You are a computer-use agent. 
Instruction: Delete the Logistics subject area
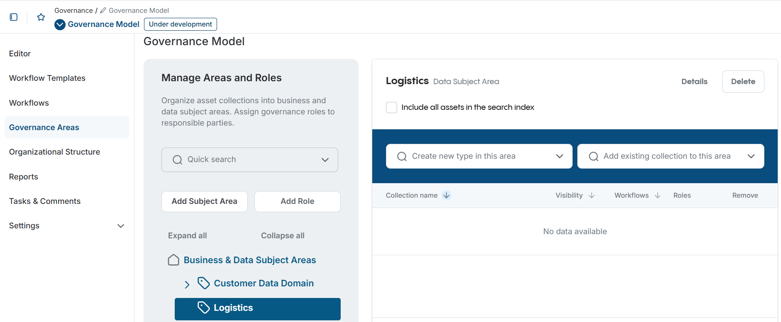(743, 81)
